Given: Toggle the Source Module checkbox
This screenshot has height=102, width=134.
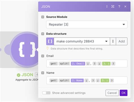Looking at the screenshot, I should click(43, 17).
